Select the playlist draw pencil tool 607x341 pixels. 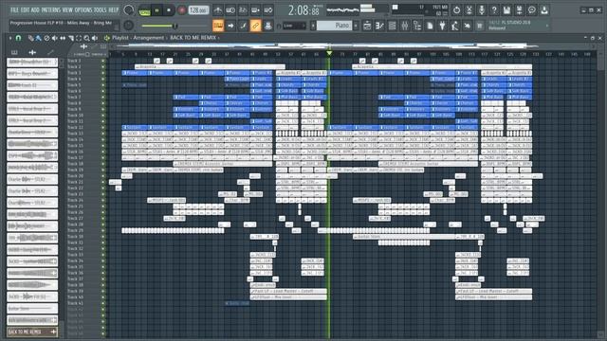31,38
